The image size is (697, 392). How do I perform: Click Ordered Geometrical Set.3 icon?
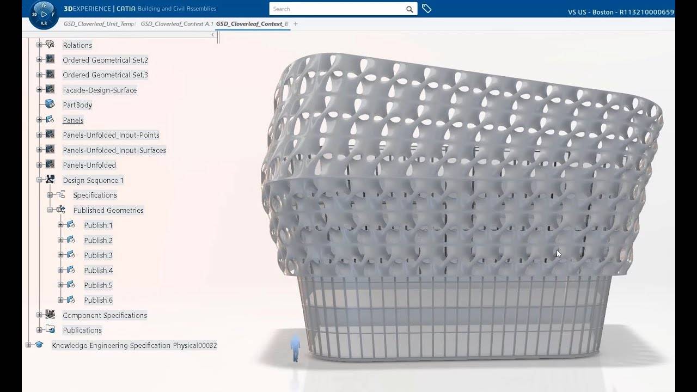(50, 75)
